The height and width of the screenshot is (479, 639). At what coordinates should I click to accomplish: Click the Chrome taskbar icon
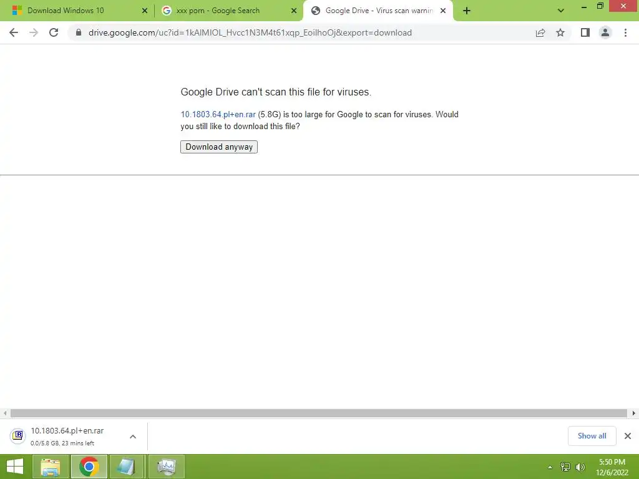[89, 467]
